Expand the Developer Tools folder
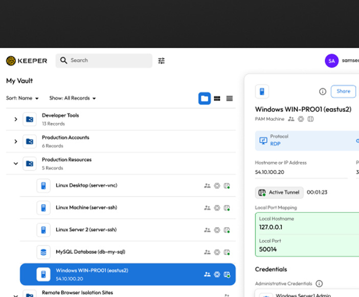Image resolution: width=359 pixels, height=297 pixels. click(x=16, y=119)
